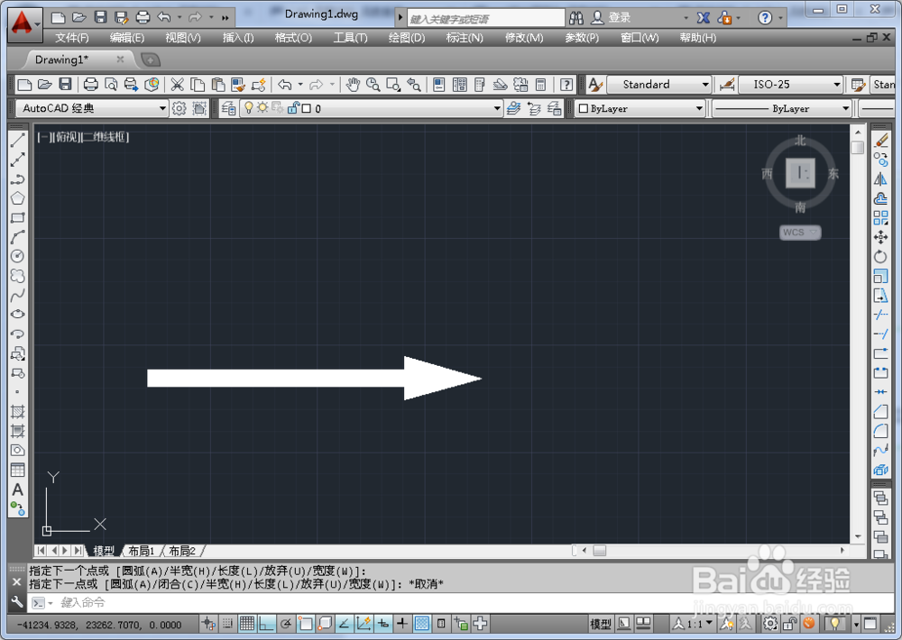Screen dimensions: 902x640
Task: Select the Line tool in draw toolbar
Action: [x=18, y=140]
